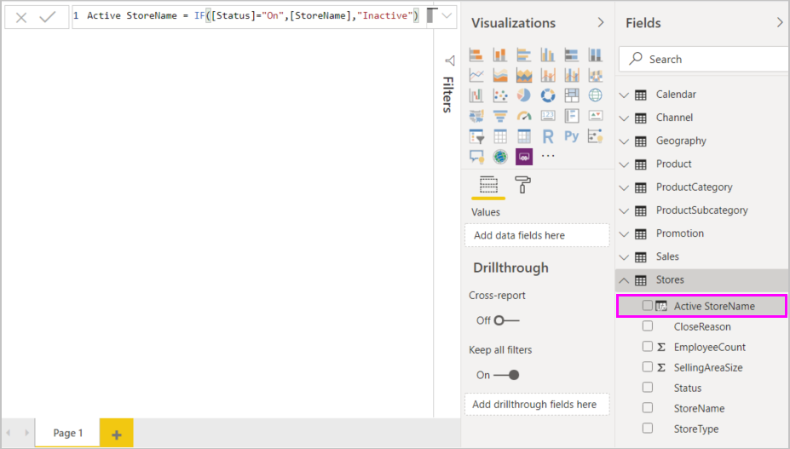
Task: Switch to the Page 1 tab
Action: tap(67, 433)
